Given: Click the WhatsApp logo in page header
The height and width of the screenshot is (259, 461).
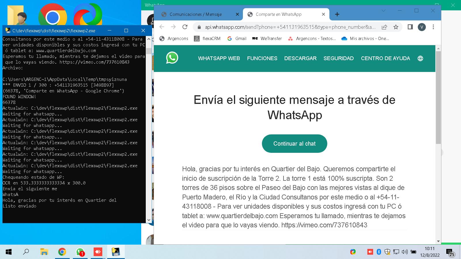Looking at the screenshot, I should pyautogui.click(x=172, y=58).
